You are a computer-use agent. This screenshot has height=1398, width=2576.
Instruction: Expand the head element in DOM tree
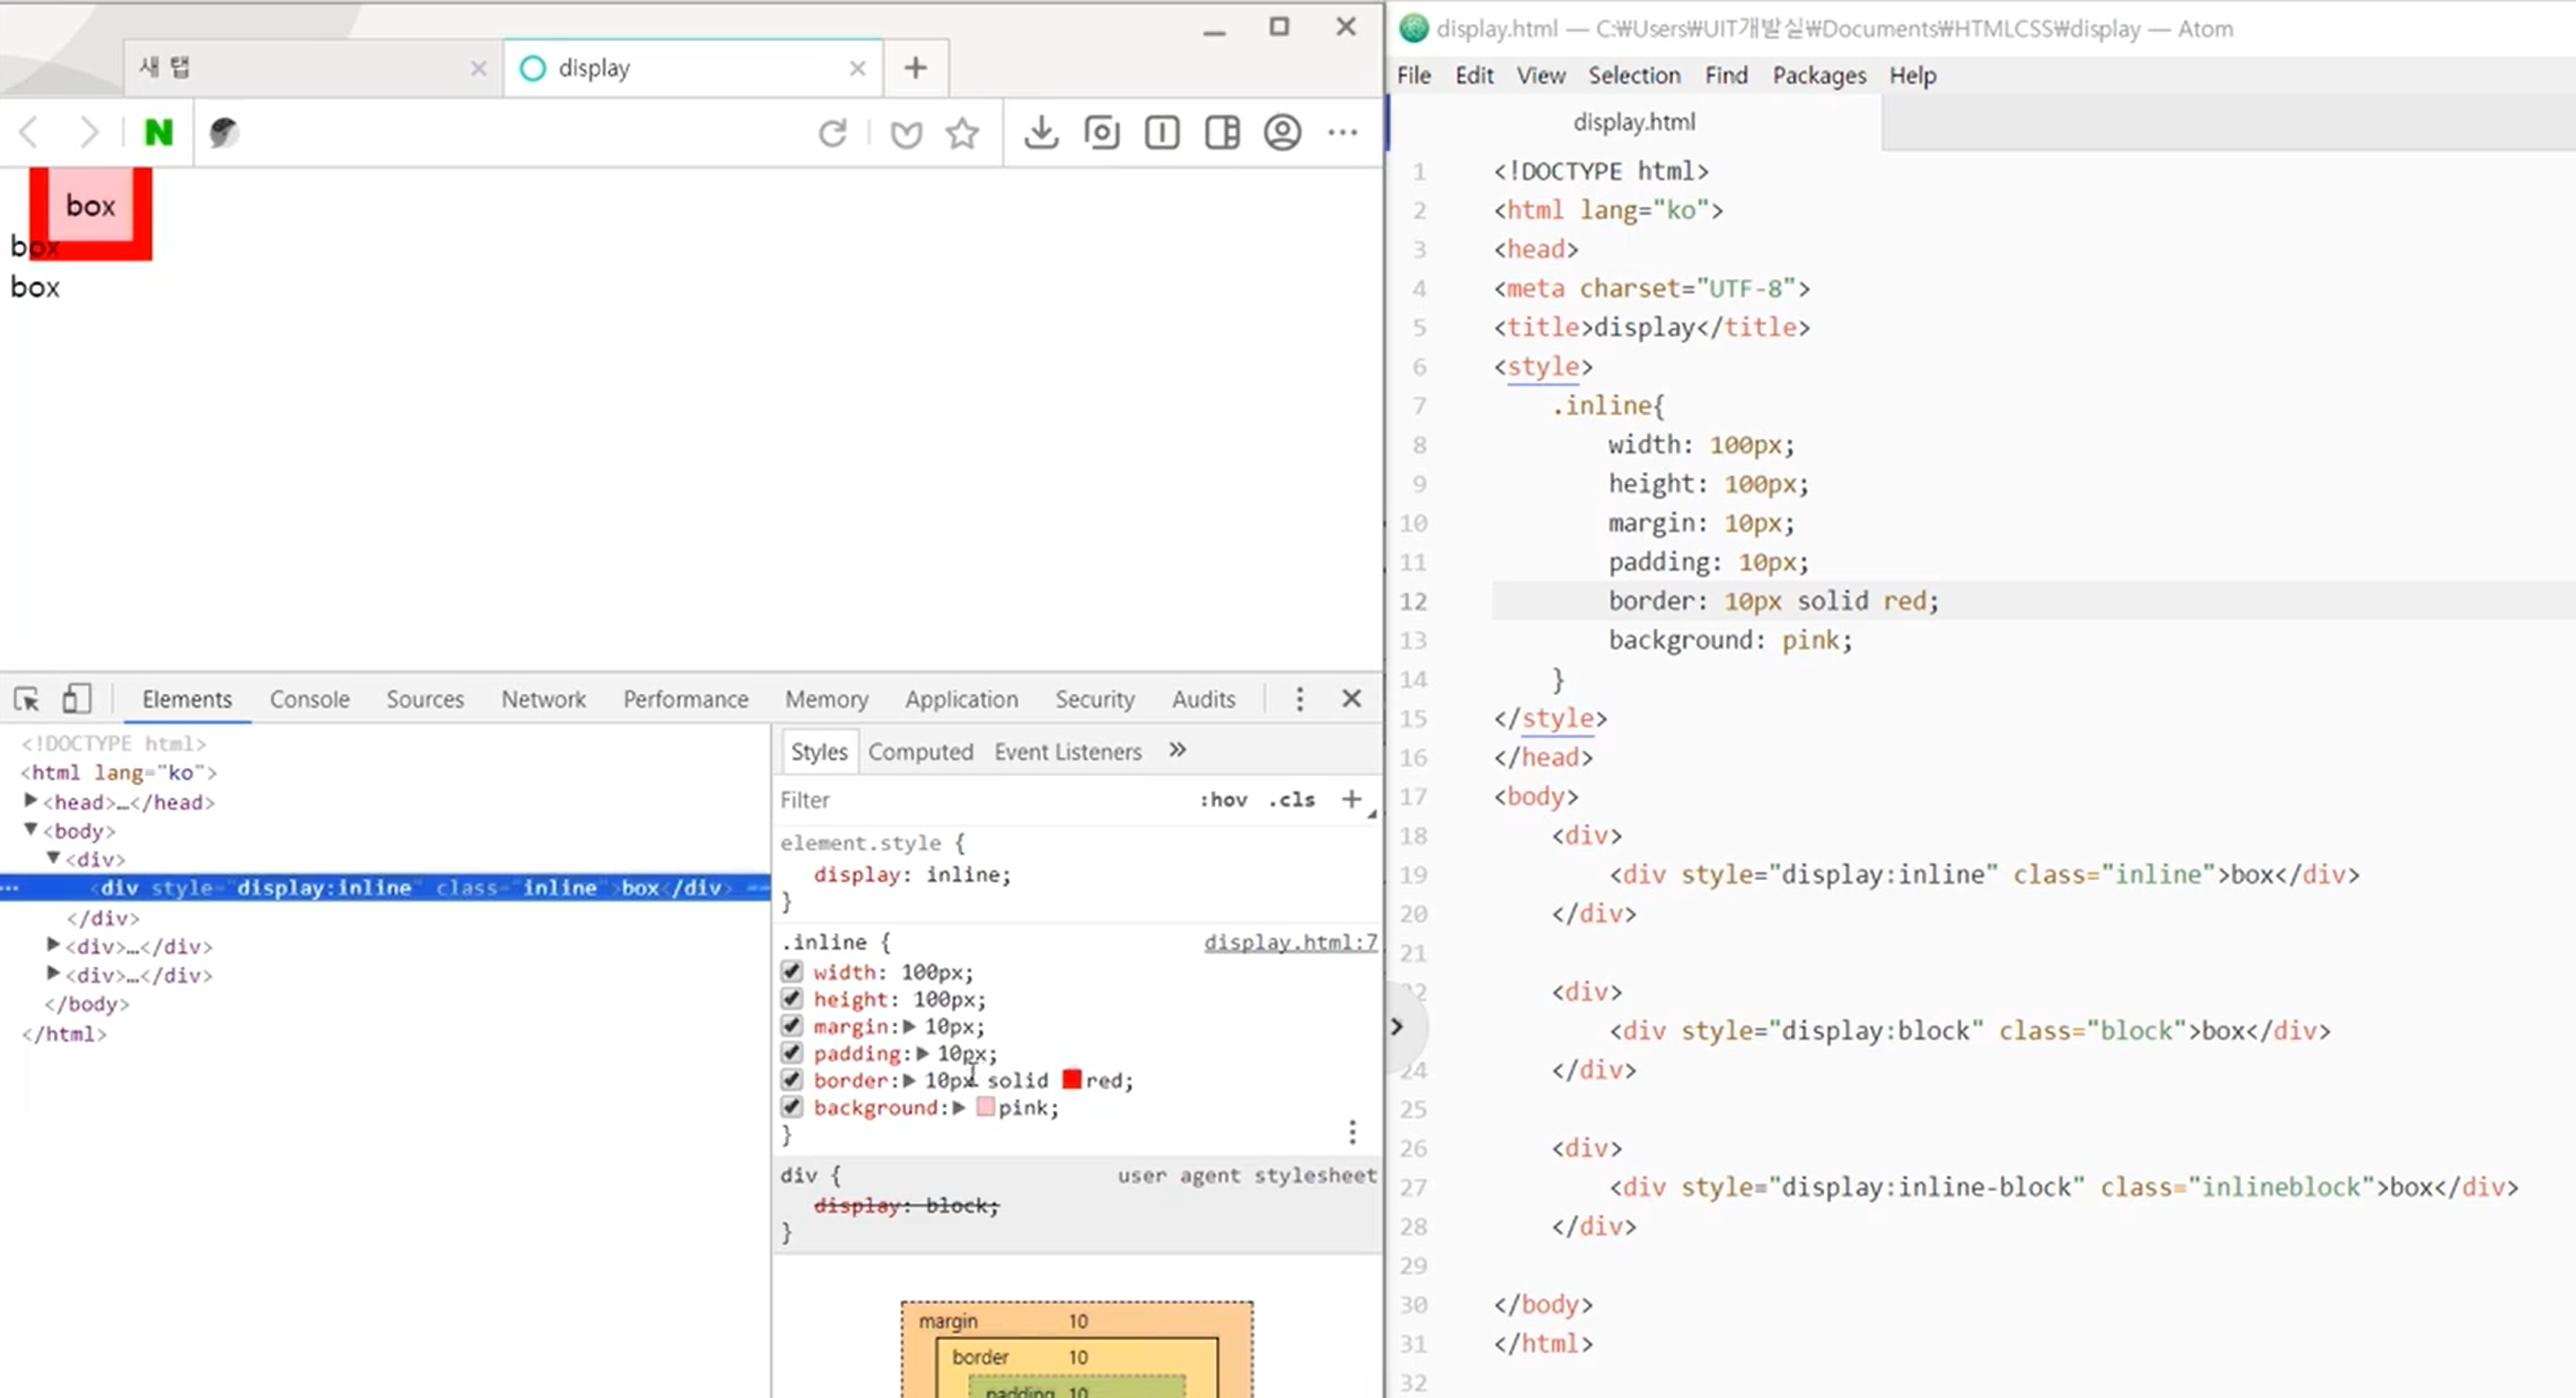coord(31,801)
